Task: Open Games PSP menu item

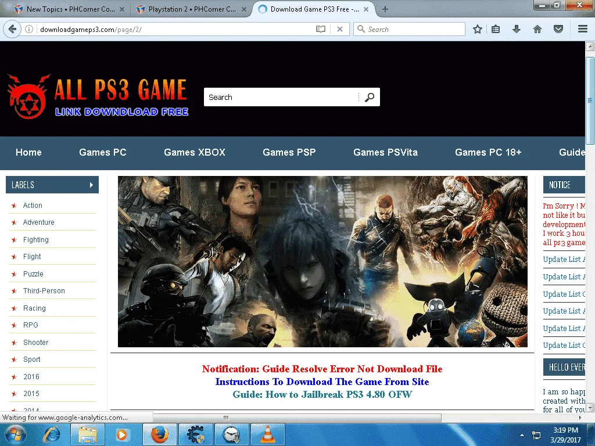Action: 289,153
